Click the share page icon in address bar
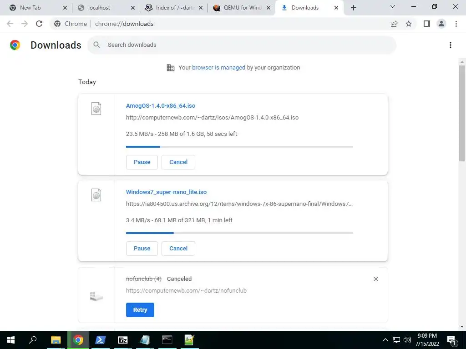The height and width of the screenshot is (349, 466). click(394, 24)
